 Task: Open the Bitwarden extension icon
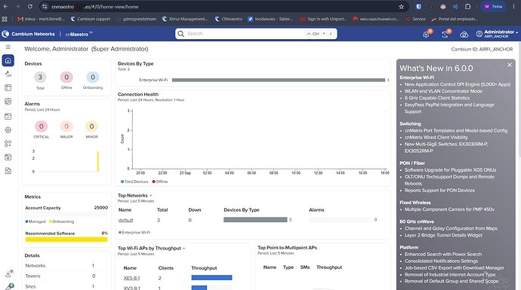coord(418,7)
